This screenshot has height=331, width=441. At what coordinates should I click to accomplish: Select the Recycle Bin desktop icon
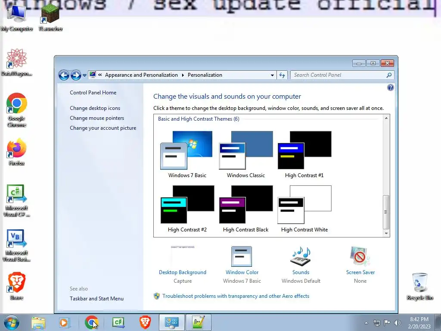pos(419,286)
